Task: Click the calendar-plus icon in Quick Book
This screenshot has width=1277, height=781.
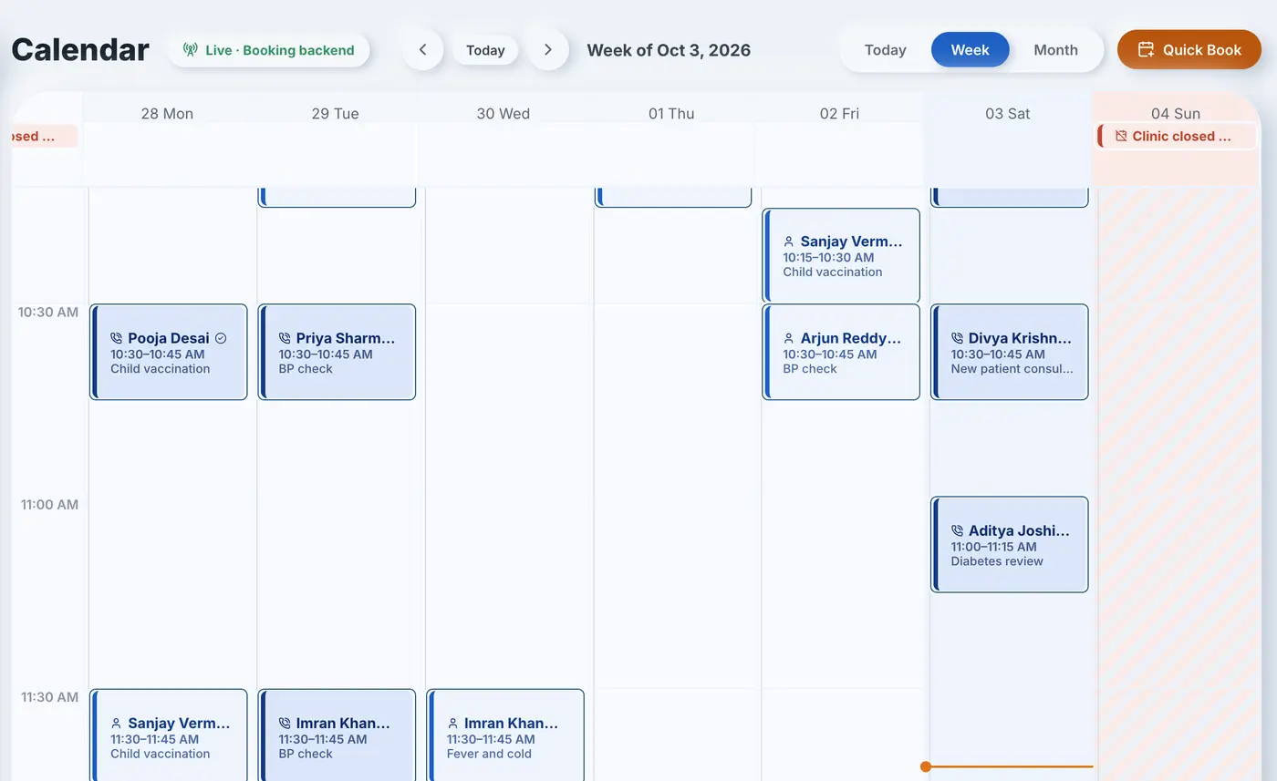Action: (1146, 50)
